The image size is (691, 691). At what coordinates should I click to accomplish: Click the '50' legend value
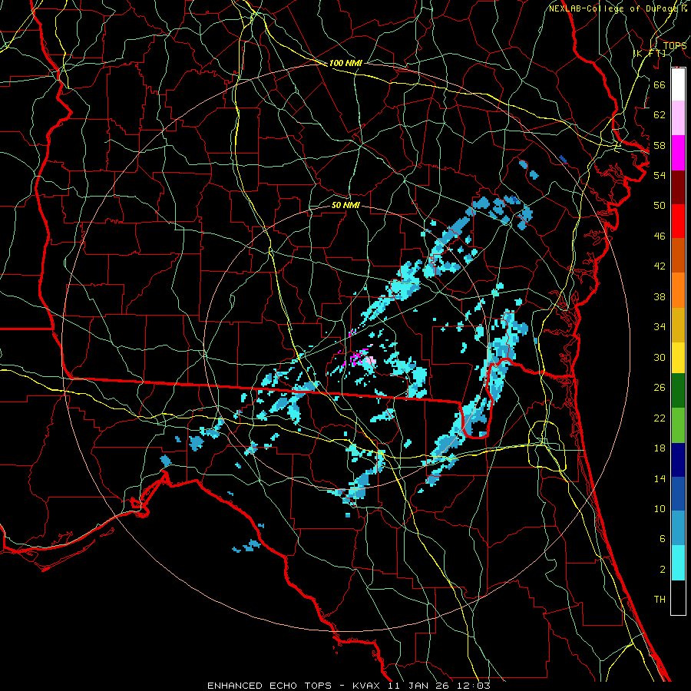tap(660, 206)
